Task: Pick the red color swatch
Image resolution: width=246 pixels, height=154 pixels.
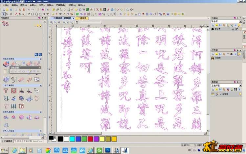Action: pyautogui.click(x=90, y=139)
